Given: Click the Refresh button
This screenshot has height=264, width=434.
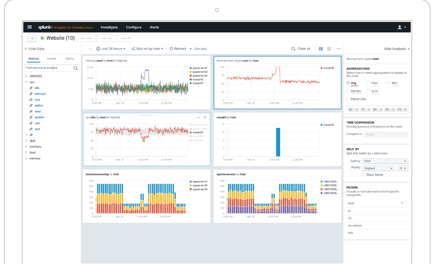Looking at the screenshot, I should 178,49.
